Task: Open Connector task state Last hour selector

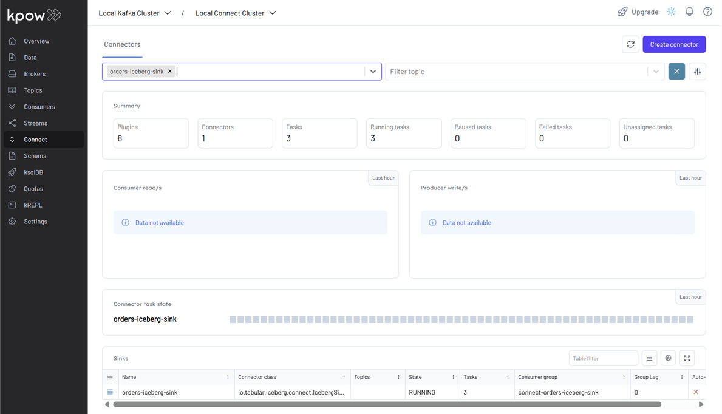Action: click(x=690, y=297)
